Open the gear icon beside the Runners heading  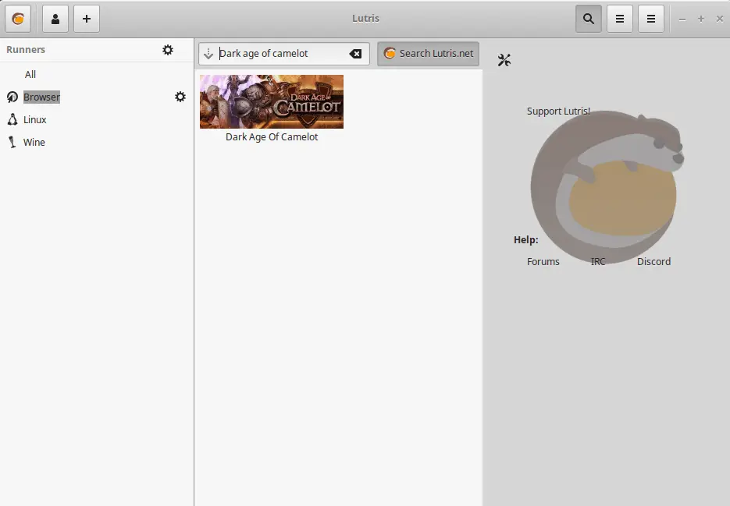click(x=168, y=50)
